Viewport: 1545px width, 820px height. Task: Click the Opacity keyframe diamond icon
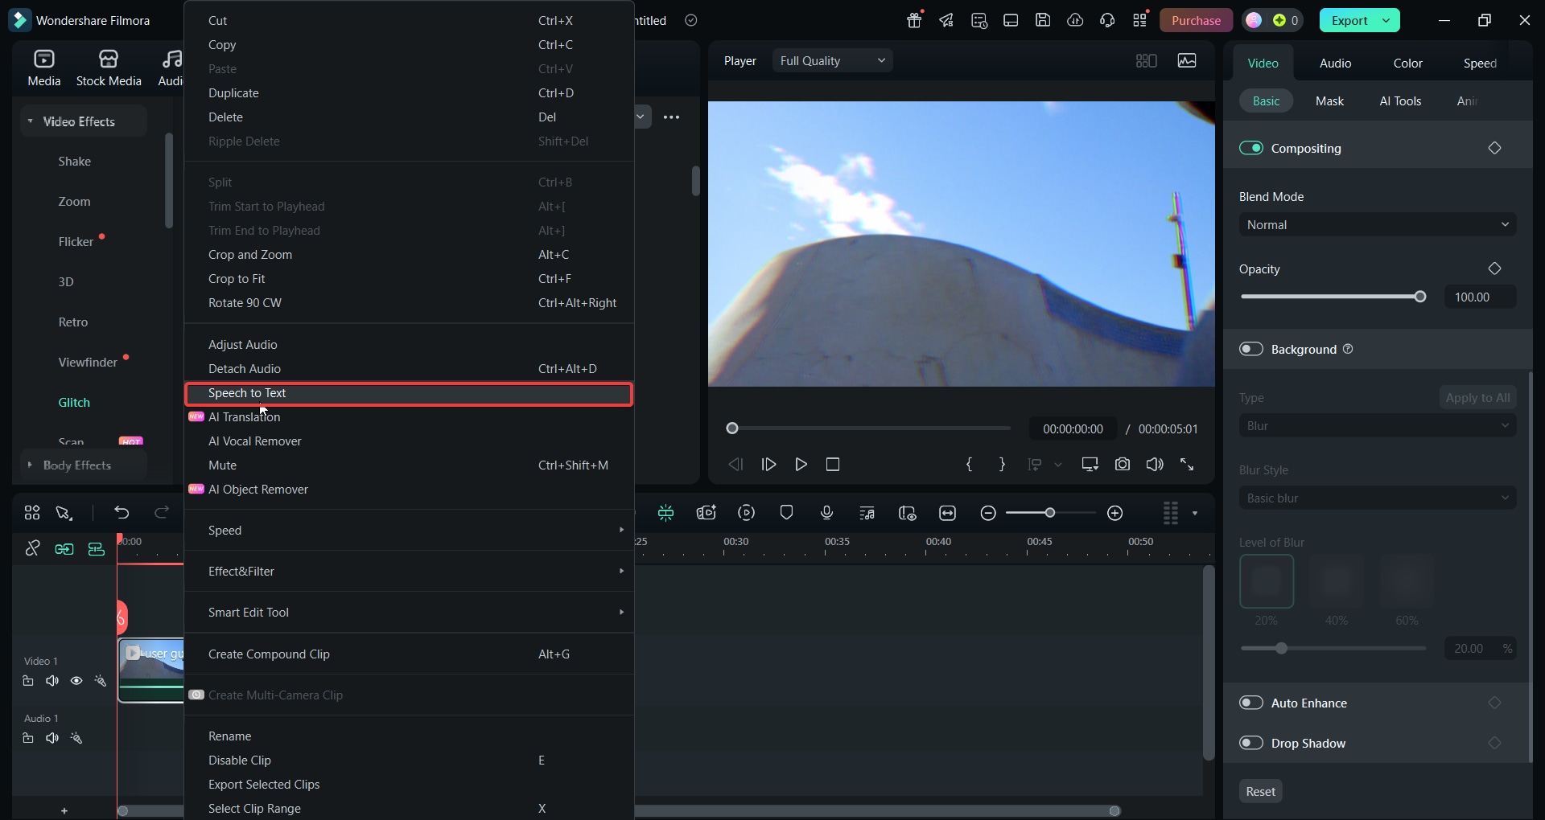tap(1494, 269)
